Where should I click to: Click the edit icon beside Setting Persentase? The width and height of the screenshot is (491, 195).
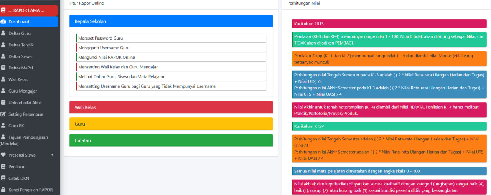(x=3, y=114)
